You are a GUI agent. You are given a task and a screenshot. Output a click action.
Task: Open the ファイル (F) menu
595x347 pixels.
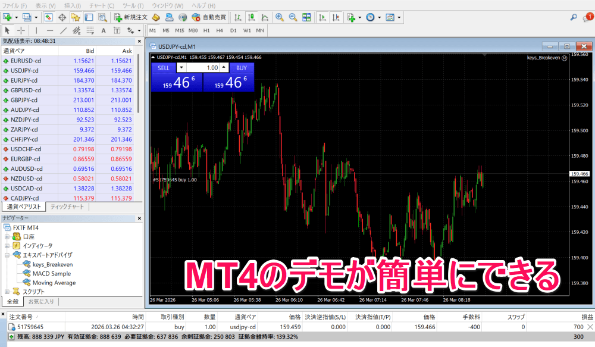click(x=14, y=6)
